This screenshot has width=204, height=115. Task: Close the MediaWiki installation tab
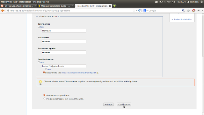(x=110, y=6)
